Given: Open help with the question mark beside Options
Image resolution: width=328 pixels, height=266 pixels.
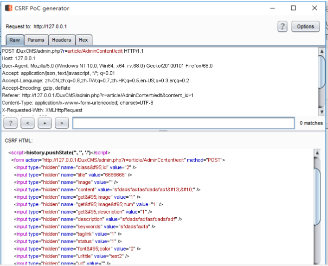Looking at the screenshot, I should (x=282, y=26).
